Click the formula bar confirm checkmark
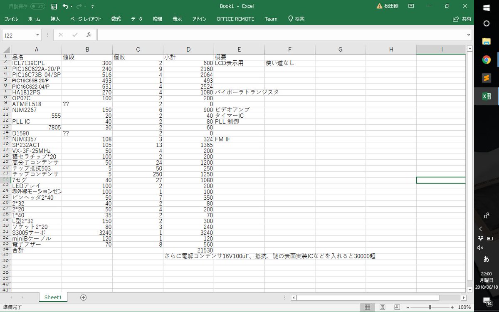Screen dimensions: 499x312 tap(75, 35)
